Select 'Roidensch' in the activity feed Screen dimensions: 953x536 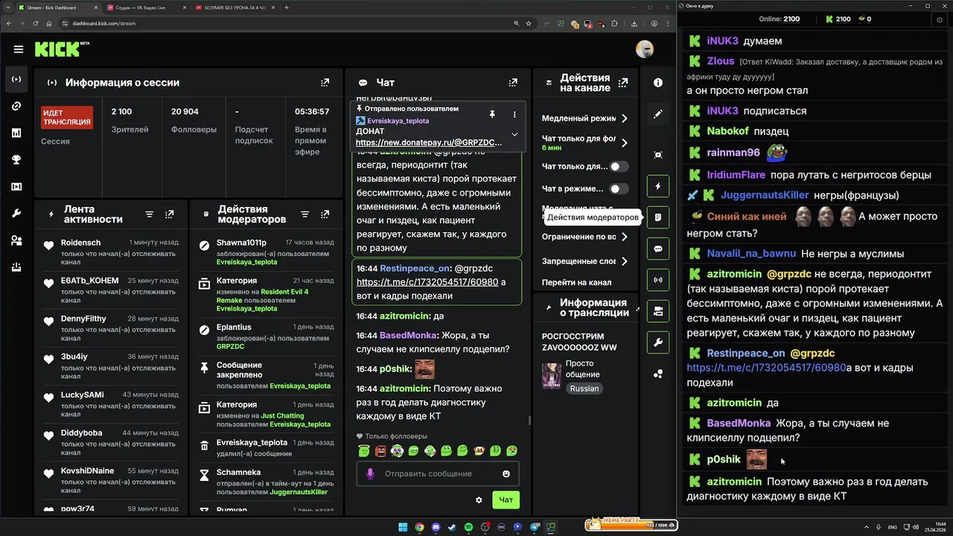tap(80, 243)
